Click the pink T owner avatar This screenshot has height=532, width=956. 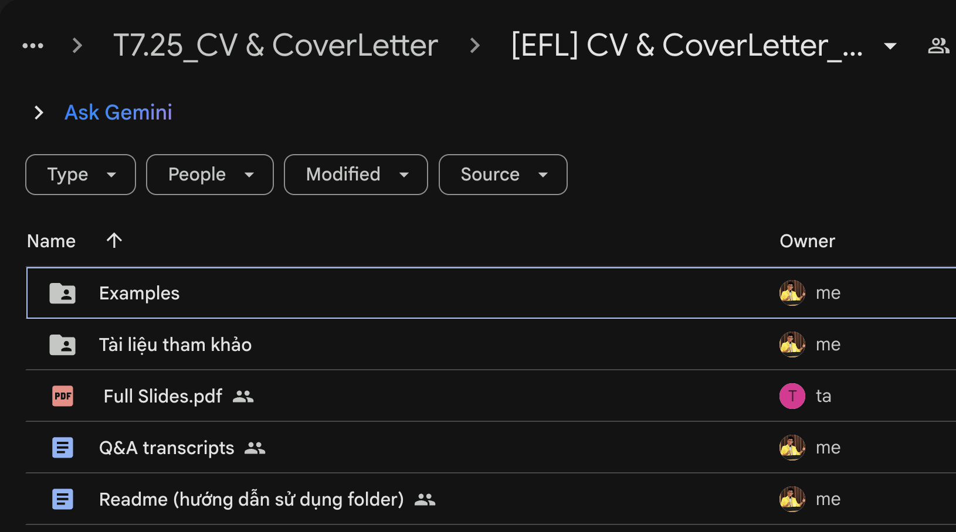point(792,396)
